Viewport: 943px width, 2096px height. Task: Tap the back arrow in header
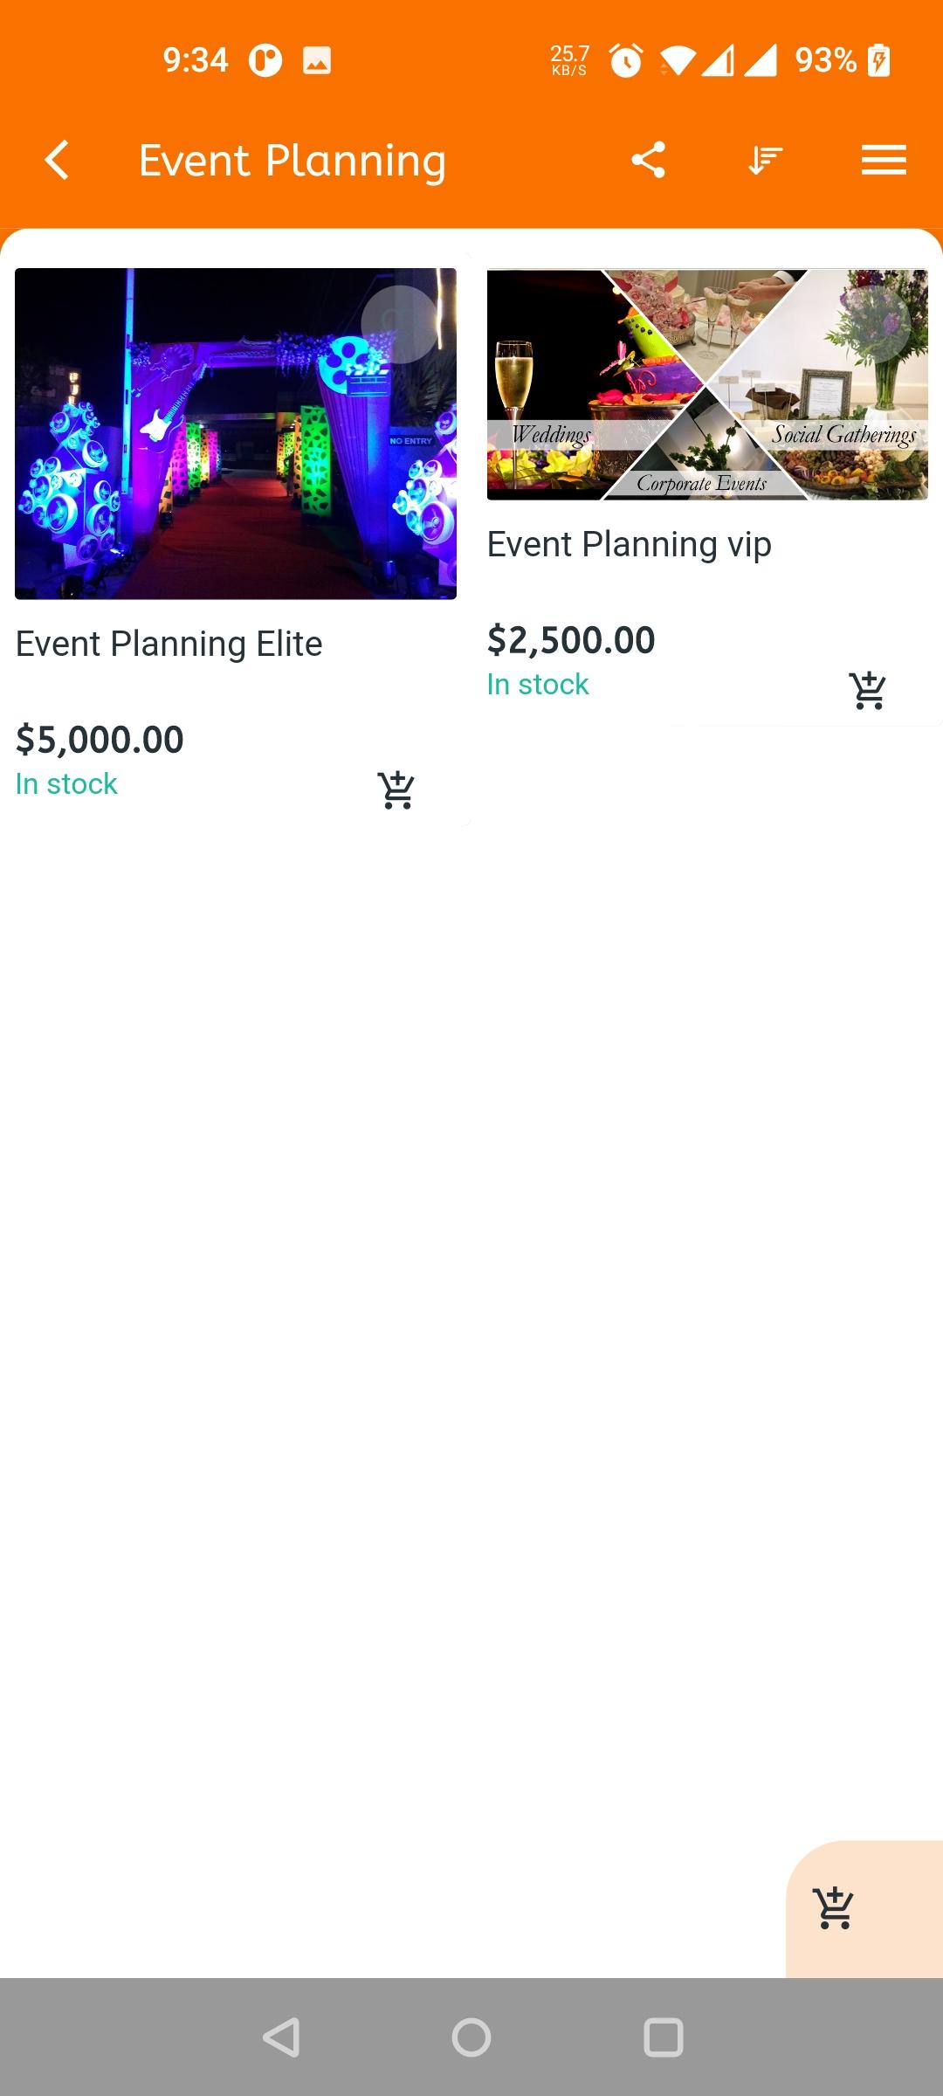[57, 161]
